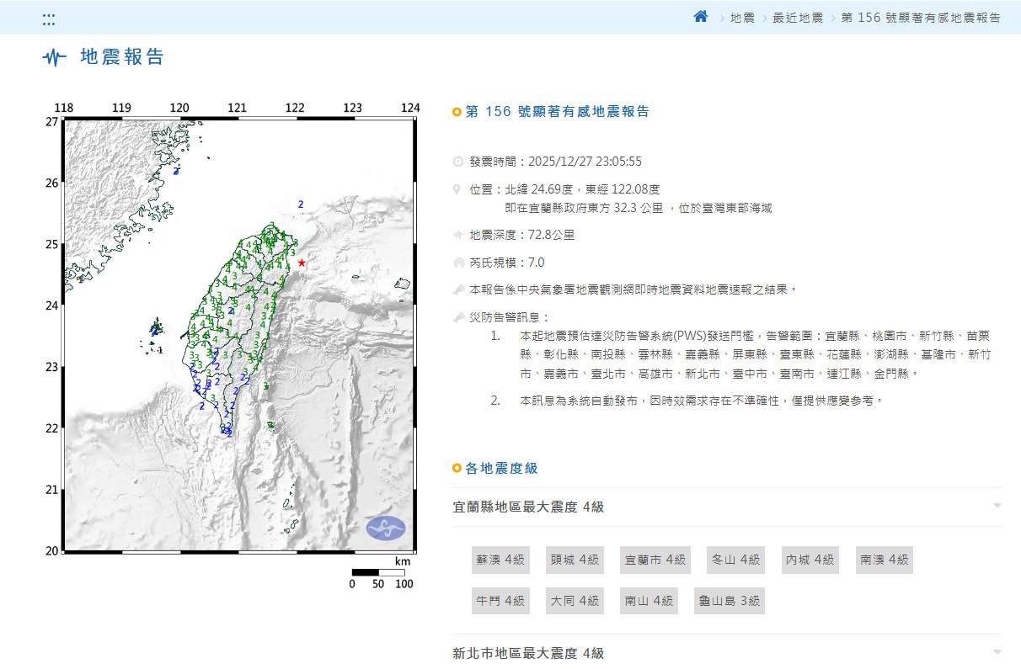
Task: Select the 龜山島 3級 station tag
Action: click(729, 601)
